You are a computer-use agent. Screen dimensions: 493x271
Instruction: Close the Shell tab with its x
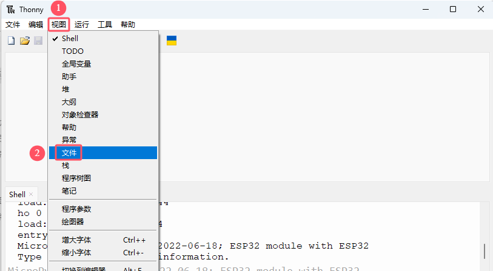tap(31, 194)
